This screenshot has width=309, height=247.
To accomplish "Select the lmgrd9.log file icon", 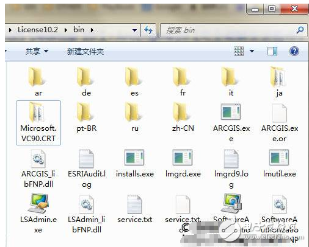I will click(x=231, y=159).
